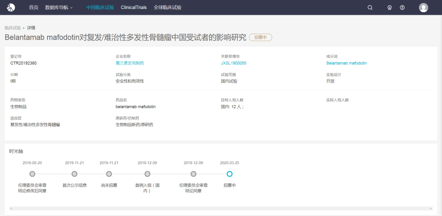
Task: Click the 2020-03-25 招募中 timeline node
Action: click(x=230, y=174)
